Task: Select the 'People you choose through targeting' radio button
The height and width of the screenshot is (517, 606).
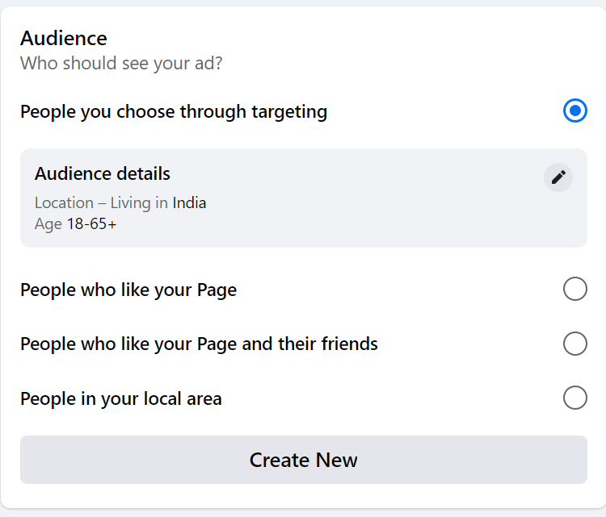Action: pyautogui.click(x=575, y=110)
